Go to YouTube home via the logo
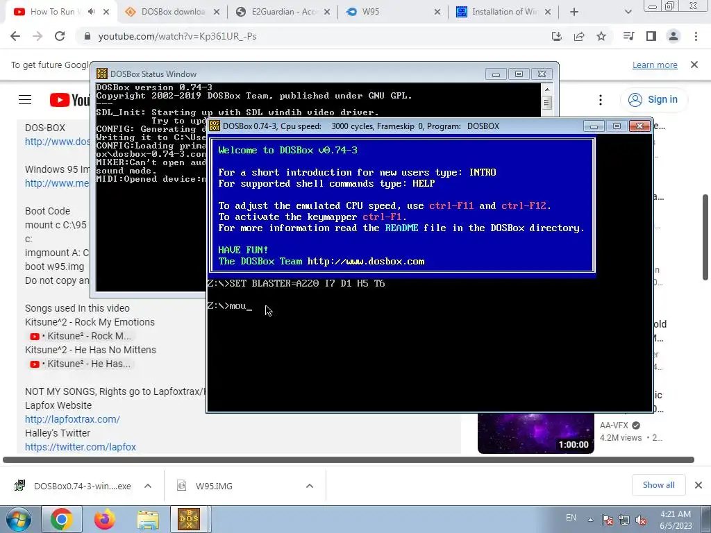 (69, 100)
